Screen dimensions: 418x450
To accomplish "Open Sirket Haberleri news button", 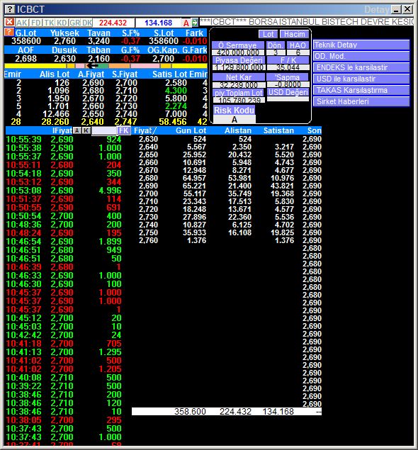I will pyautogui.click(x=361, y=101).
